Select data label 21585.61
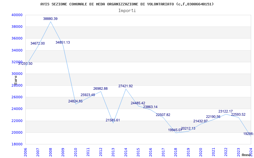This screenshot has width=254, height=158. click(x=113, y=120)
